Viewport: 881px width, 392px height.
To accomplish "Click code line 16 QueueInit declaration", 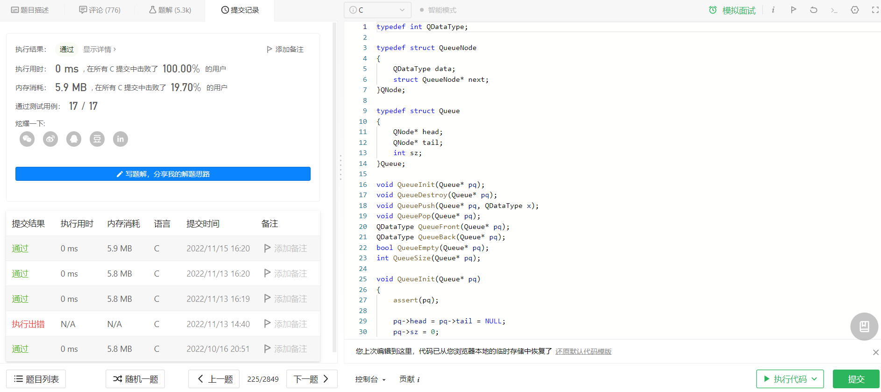I will (430, 185).
